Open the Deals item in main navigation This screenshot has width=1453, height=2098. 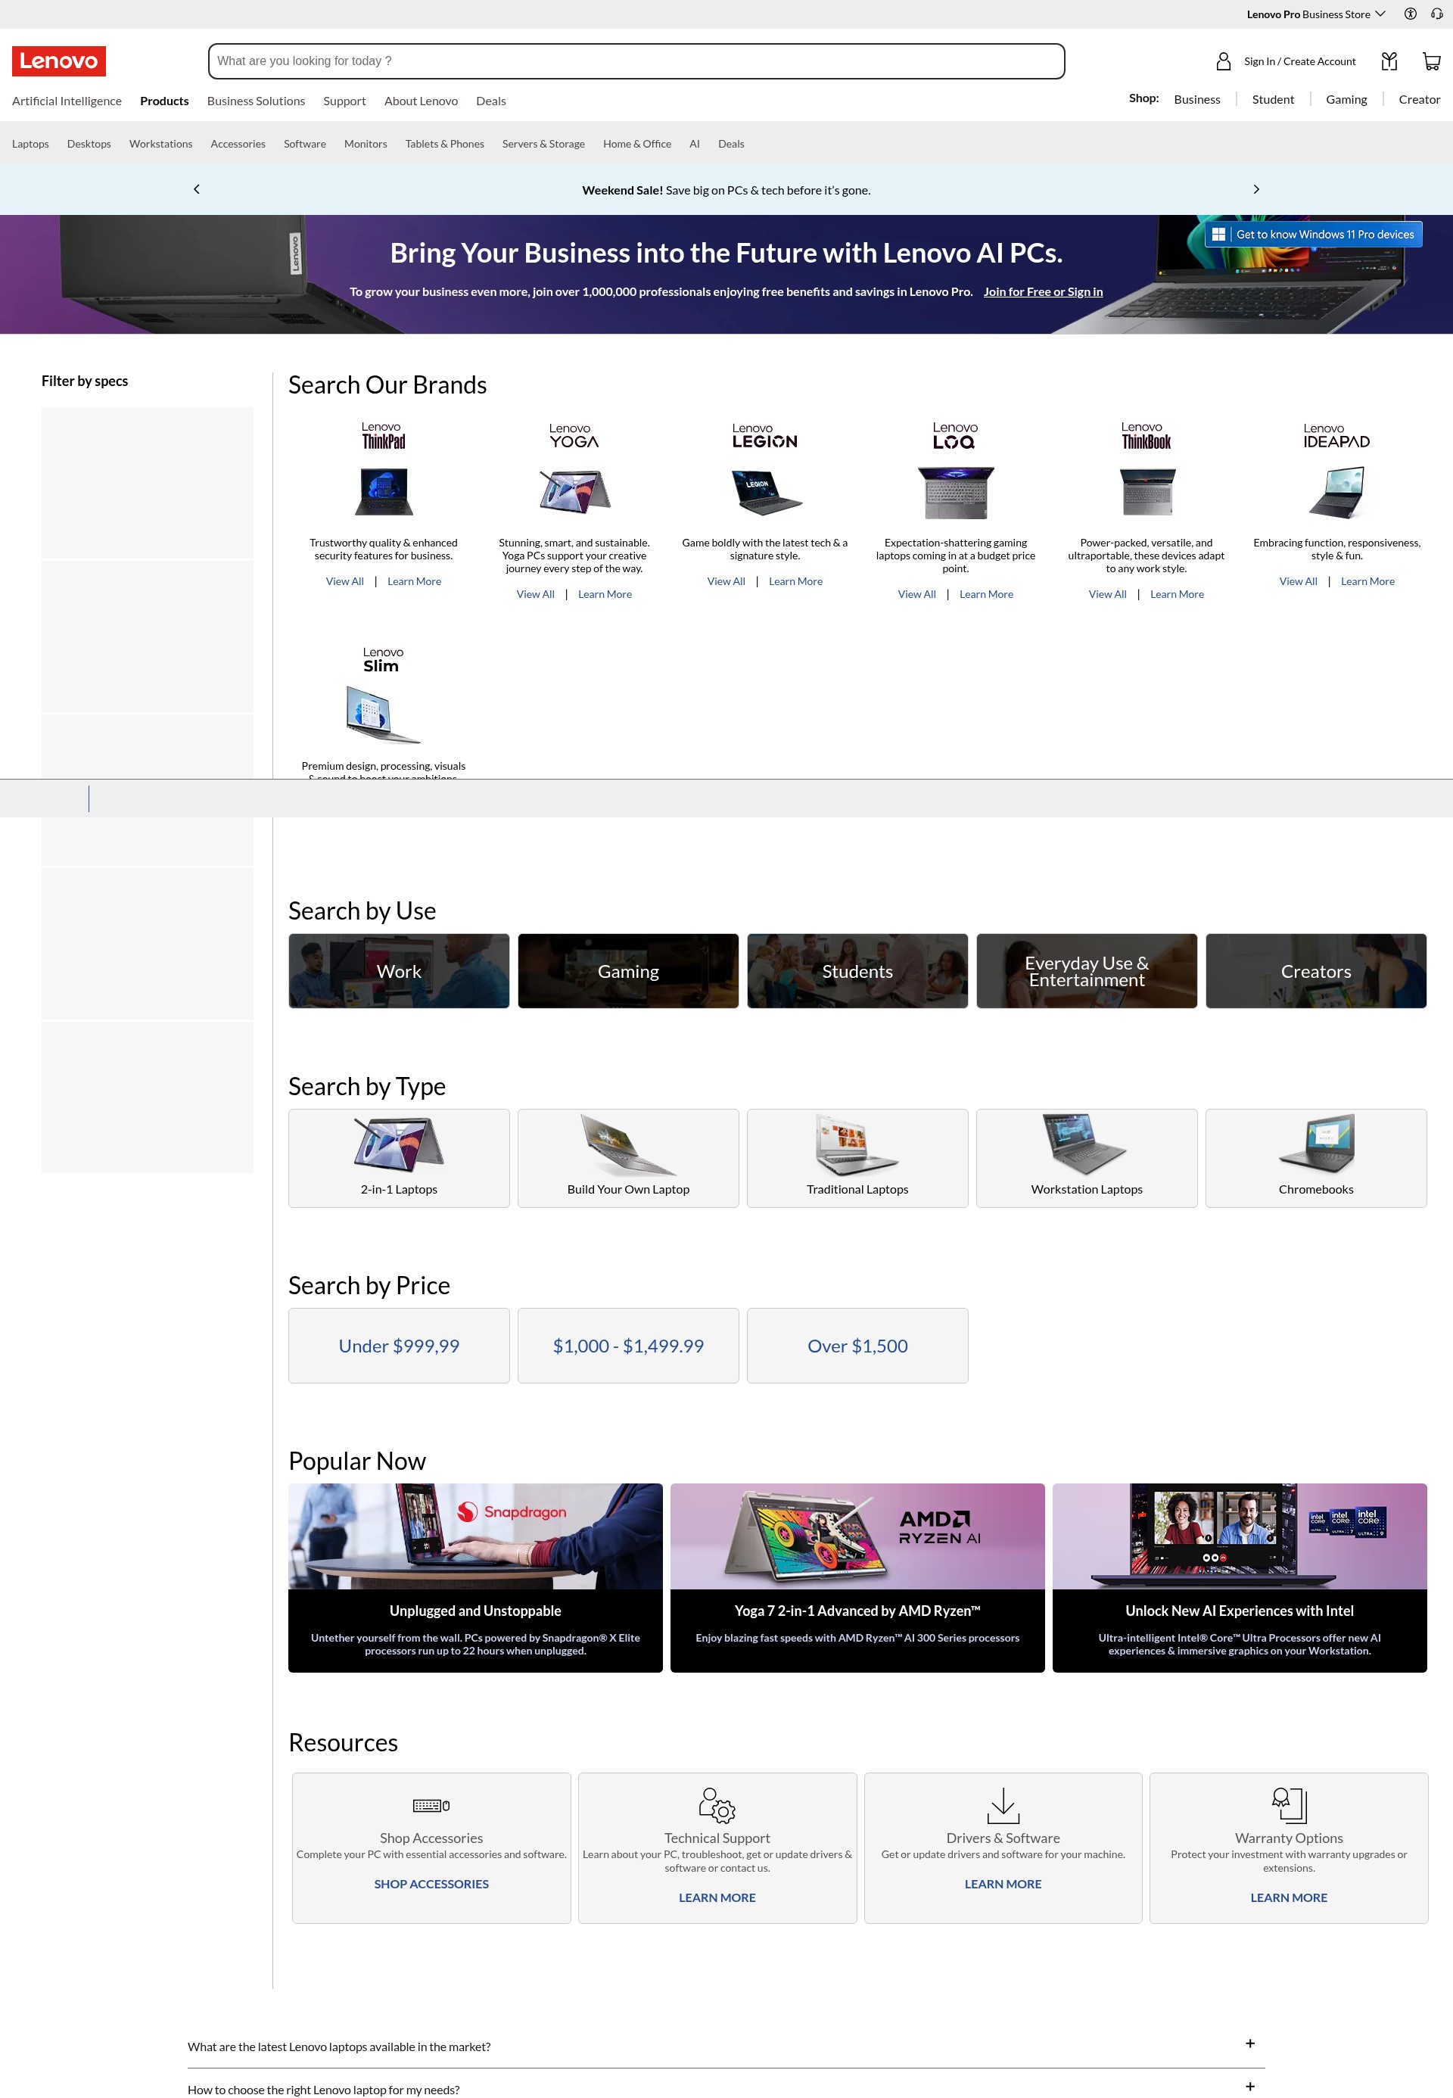490,101
